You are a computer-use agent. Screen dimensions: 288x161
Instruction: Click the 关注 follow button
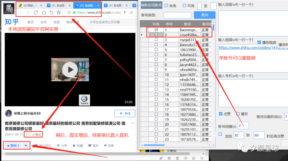tap(125, 113)
